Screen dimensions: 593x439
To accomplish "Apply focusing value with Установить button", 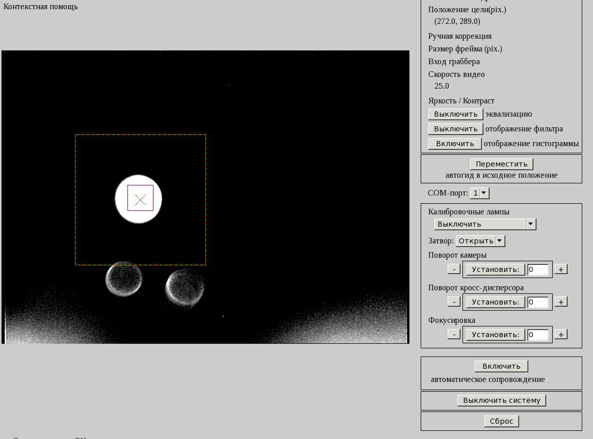I will [494, 335].
